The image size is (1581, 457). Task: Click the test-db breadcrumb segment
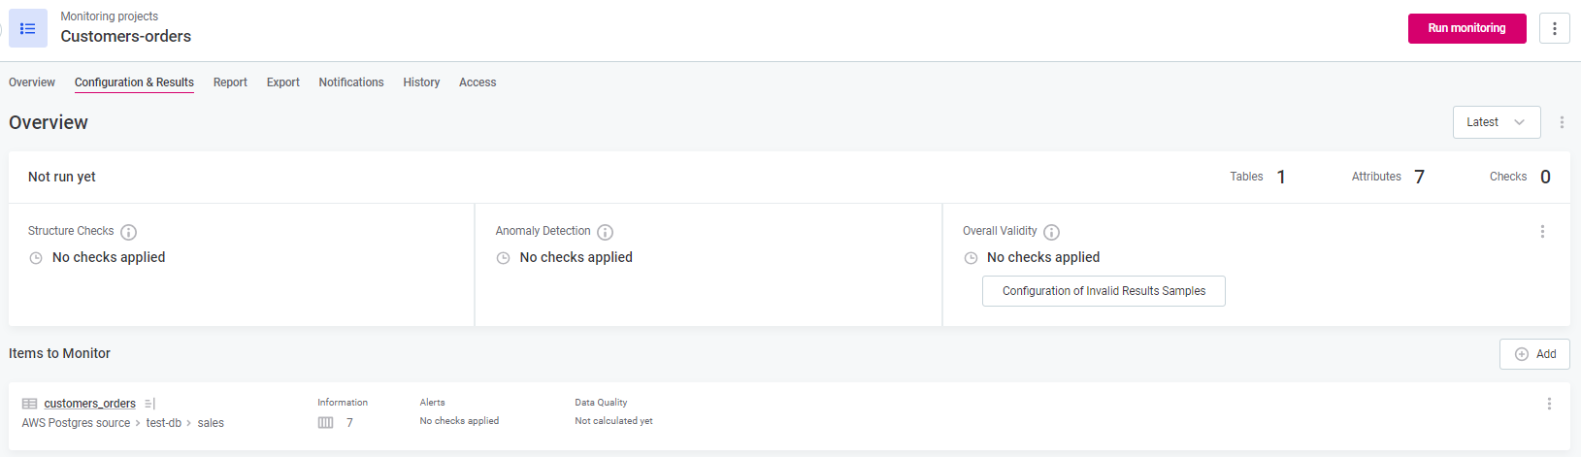pos(163,423)
